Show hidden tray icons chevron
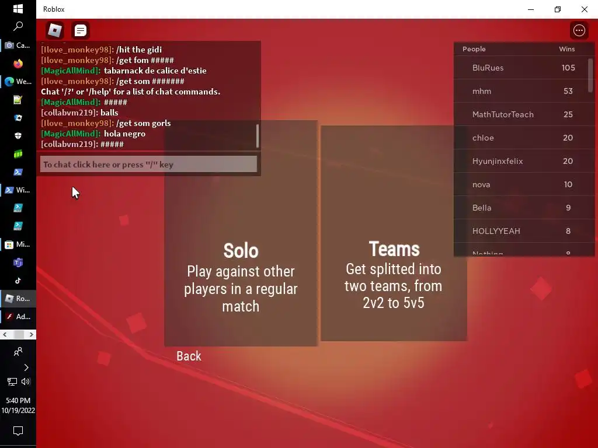 point(26,367)
